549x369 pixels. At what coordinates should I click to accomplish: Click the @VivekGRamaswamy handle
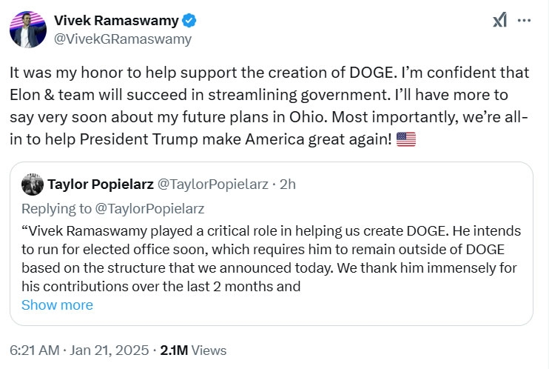[123, 39]
